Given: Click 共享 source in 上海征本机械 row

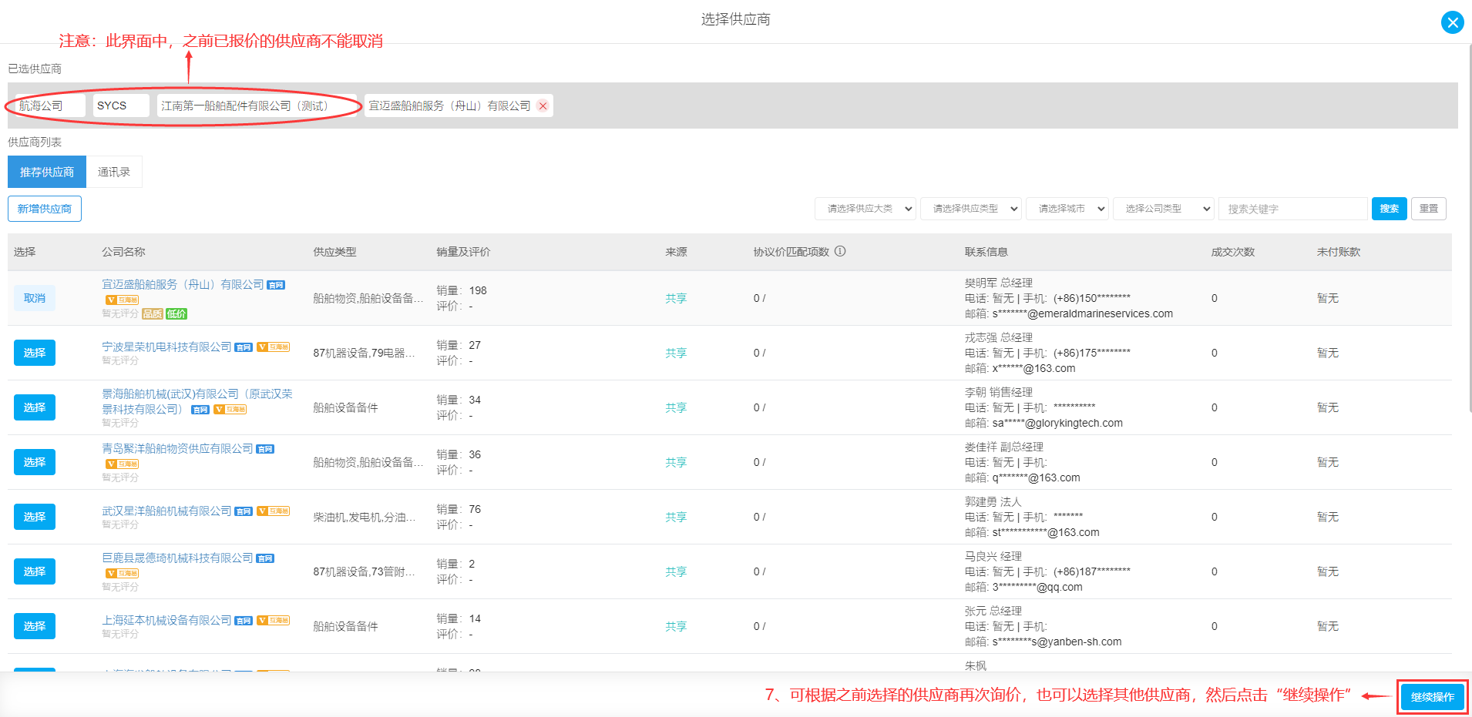Looking at the screenshot, I should click(x=676, y=626).
